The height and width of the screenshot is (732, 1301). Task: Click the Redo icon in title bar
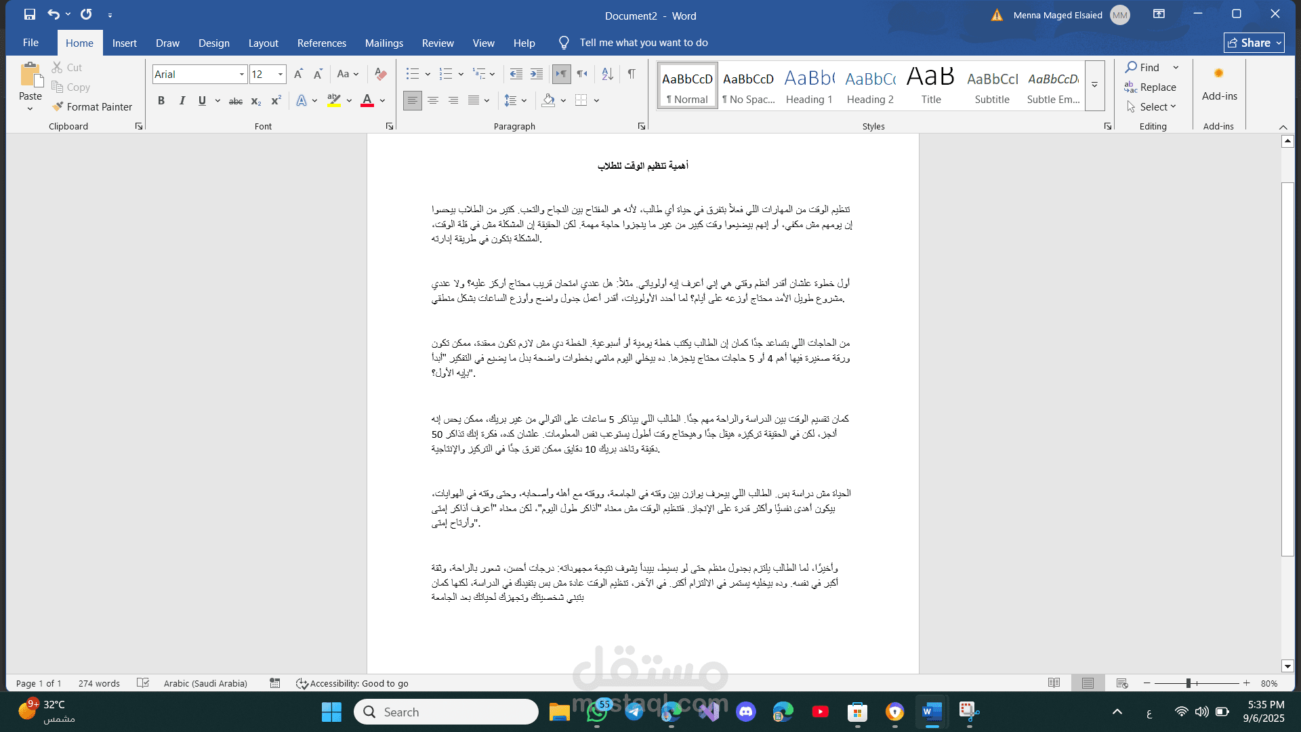click(x=86, y=14)
